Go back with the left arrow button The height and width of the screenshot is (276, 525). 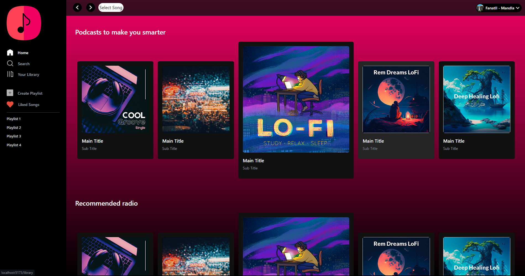[77, 7]
